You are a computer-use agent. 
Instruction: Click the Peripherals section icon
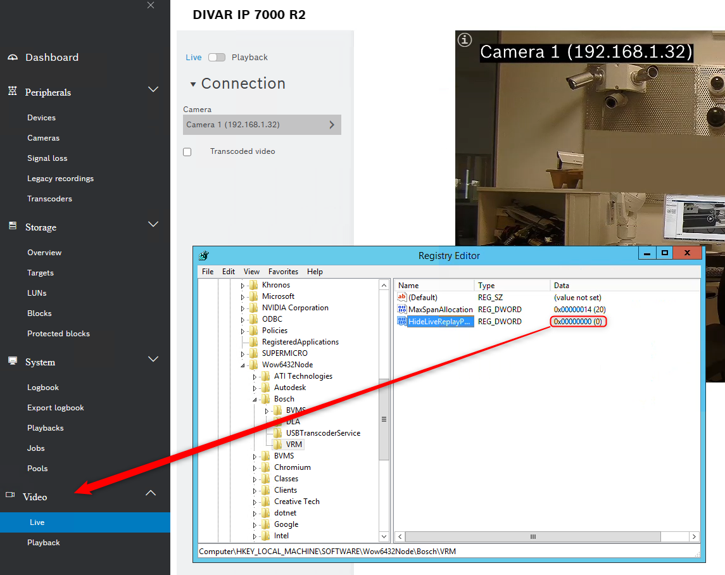pyautogui.click(x=13, y=91)
